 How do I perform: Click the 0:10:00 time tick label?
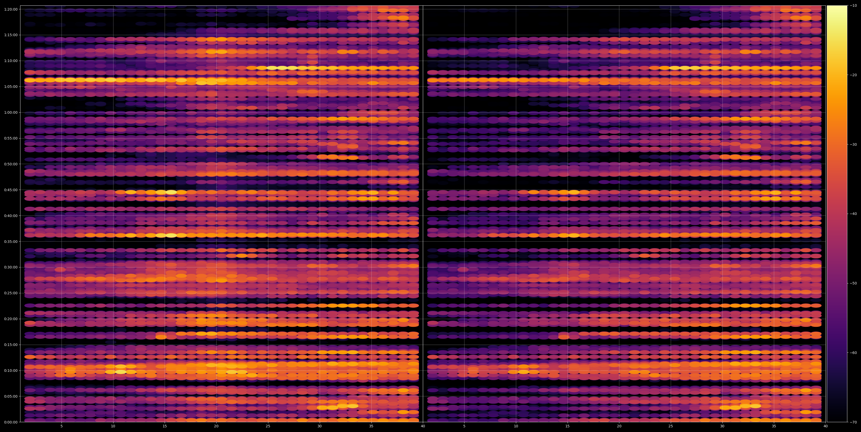[x=11, y=371]
